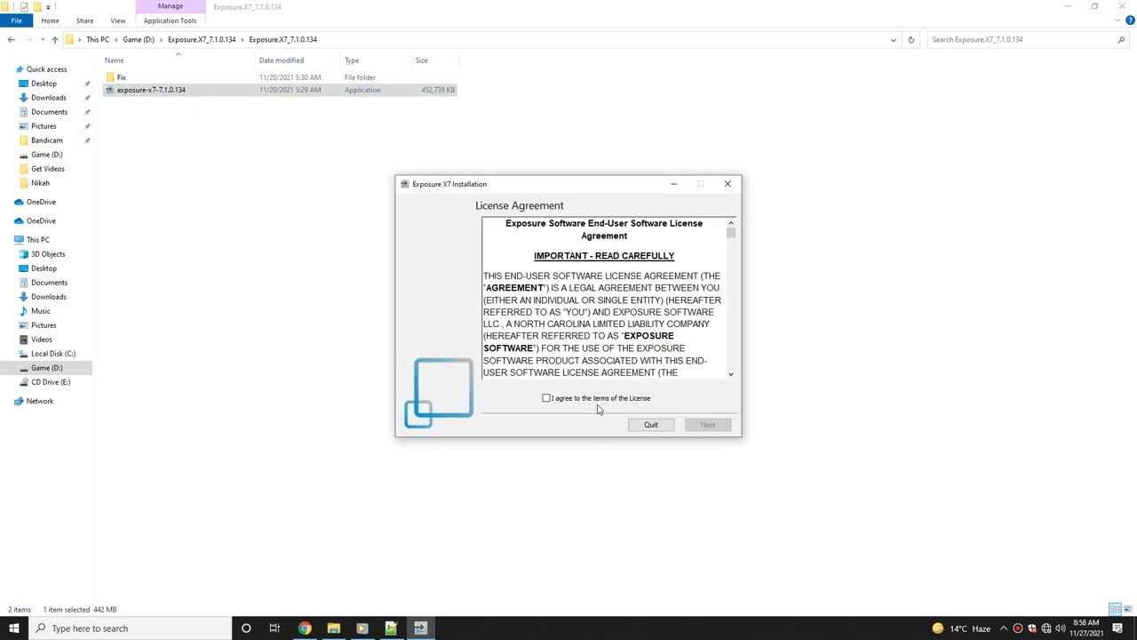Viewport: 1137px width, 640px height.
Task: Expand the address bar history dropdown
Action: click(893, 39)
